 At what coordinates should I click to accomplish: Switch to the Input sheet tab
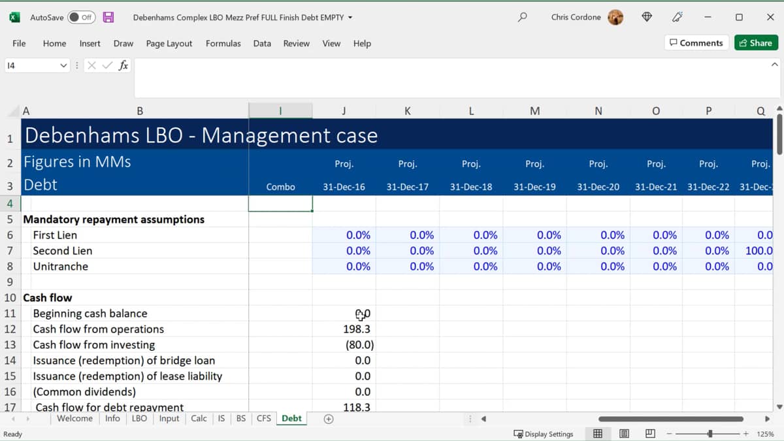pyautogui.click(x=169, y=418)
